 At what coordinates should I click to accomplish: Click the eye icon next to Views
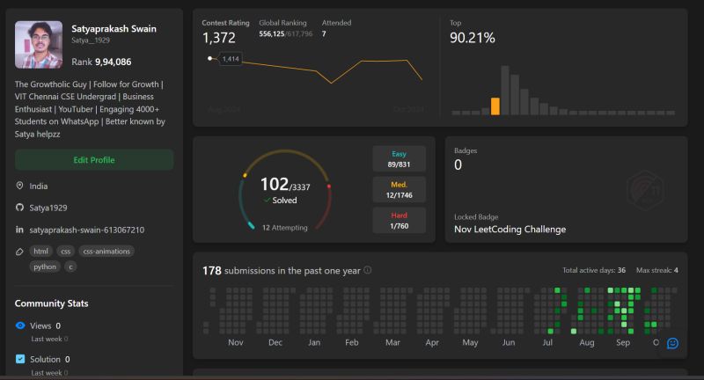20,325
